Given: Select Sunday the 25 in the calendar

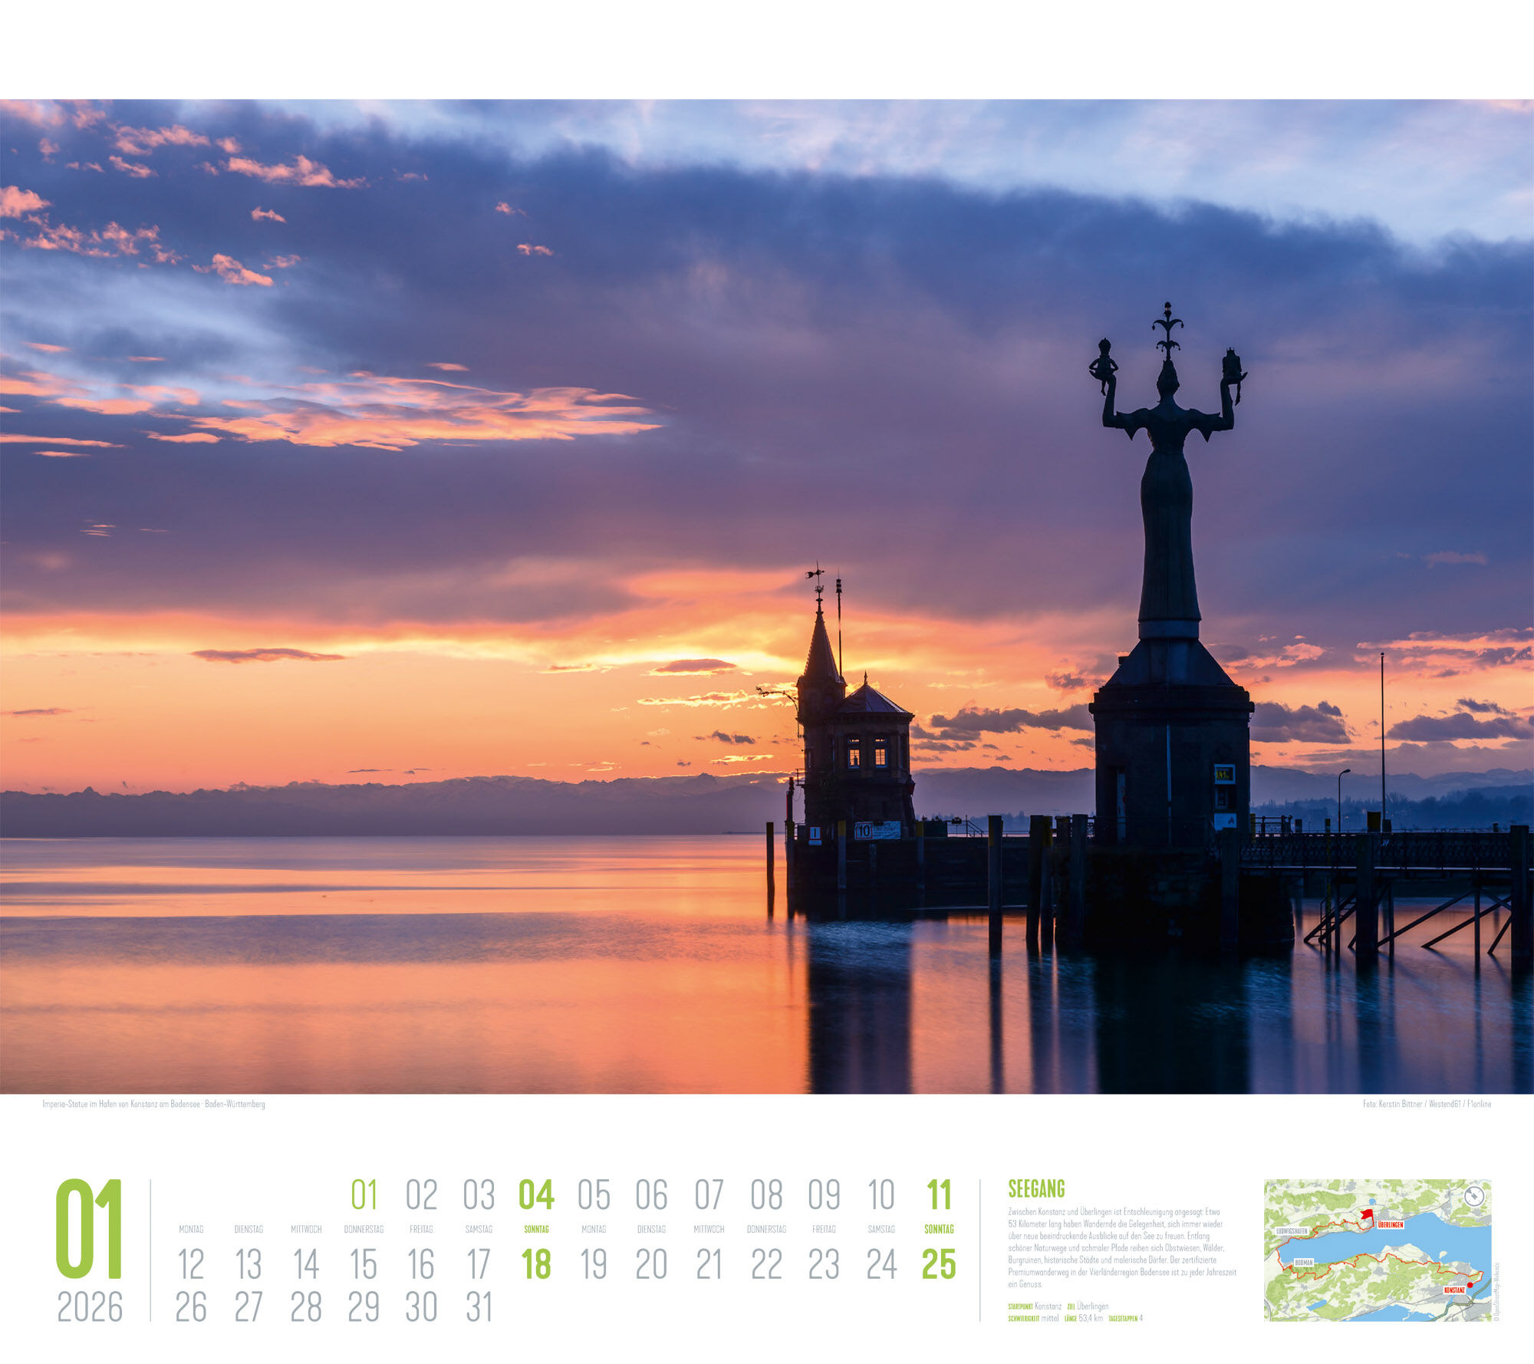Looking at the screenshot, I should [x=939, y=1264].
